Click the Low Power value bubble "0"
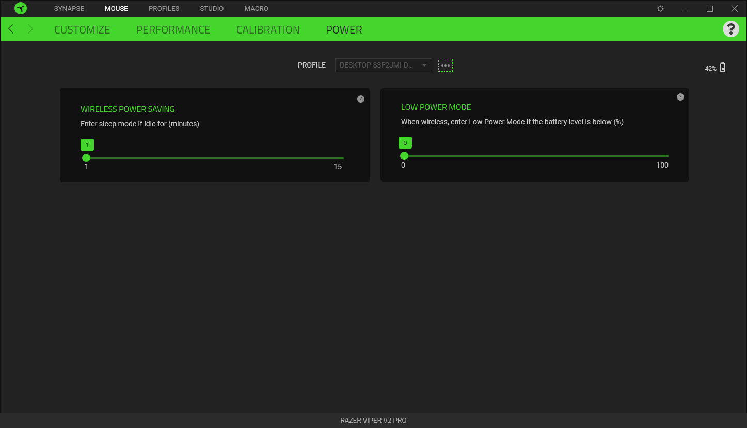 click(405, 143)
